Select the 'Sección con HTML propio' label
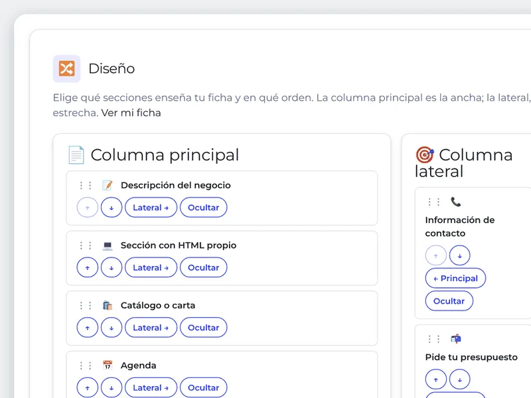 tap(179, 245)
